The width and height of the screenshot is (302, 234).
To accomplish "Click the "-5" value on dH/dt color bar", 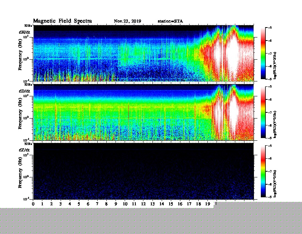I will (x=270, y=28).
